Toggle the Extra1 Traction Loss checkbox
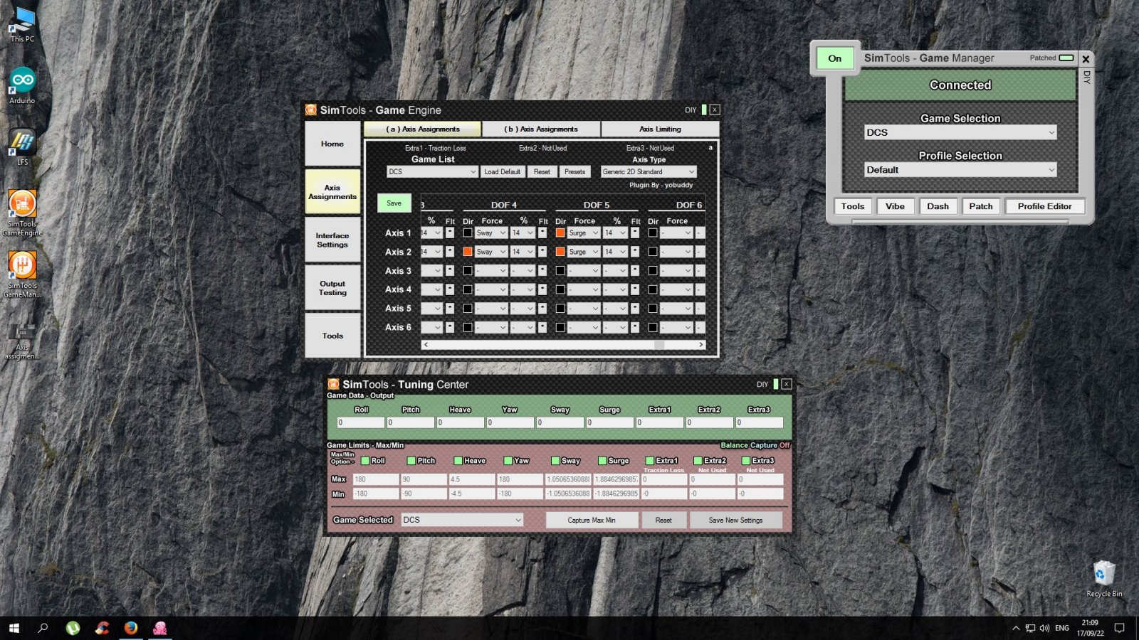Viewport: 1139px width, 640px height. [x=650, y=461]
